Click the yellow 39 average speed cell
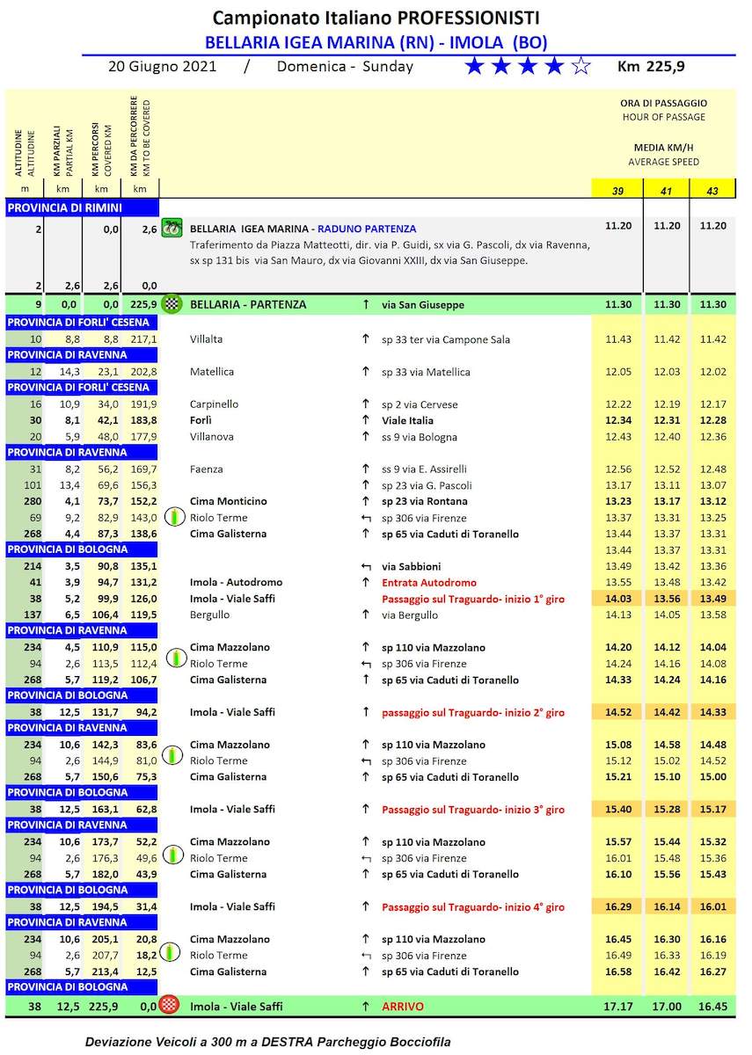Viewport: 752px width, 1055px height. (x=618, y=190)
